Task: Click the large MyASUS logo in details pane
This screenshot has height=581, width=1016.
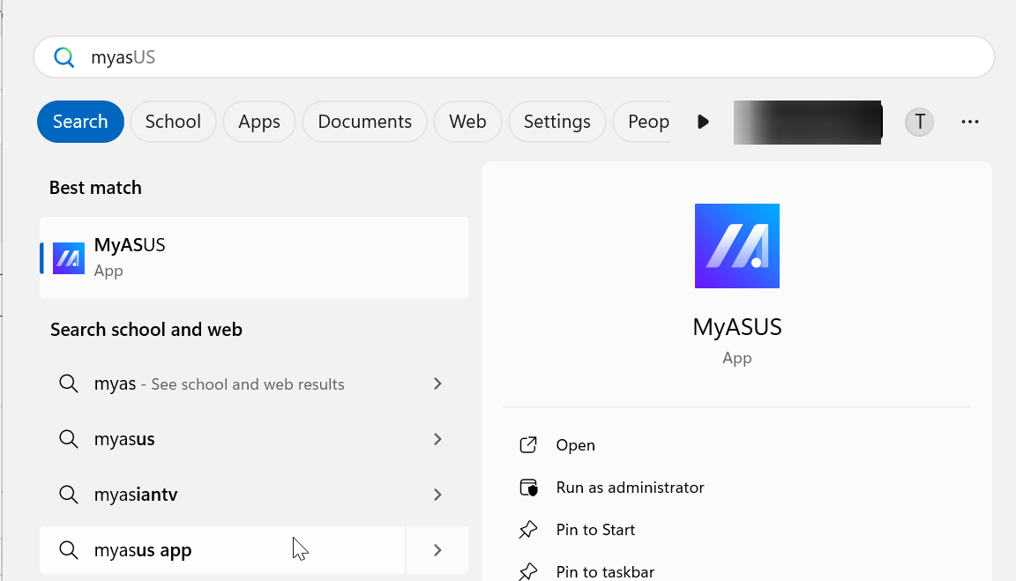Action: [736, 246]
